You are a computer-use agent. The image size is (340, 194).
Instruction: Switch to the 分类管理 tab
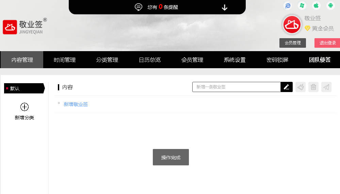pos(107,60)
